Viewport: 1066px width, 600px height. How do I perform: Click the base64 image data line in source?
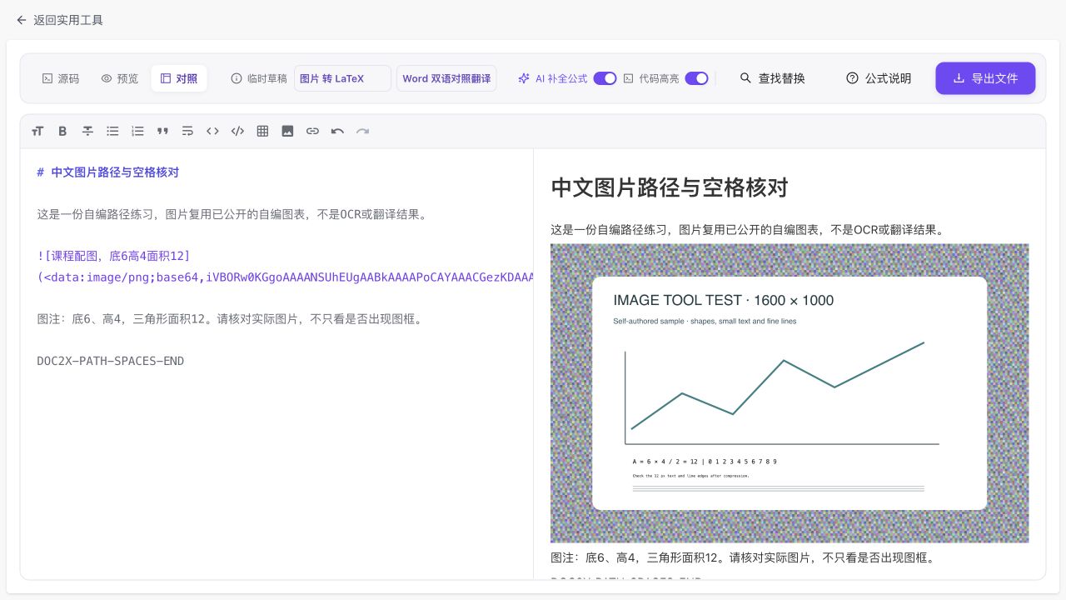(x=285, y=277)
